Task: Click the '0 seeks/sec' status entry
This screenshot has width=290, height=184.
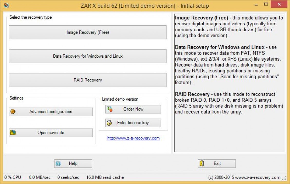Action: point(68,177)
